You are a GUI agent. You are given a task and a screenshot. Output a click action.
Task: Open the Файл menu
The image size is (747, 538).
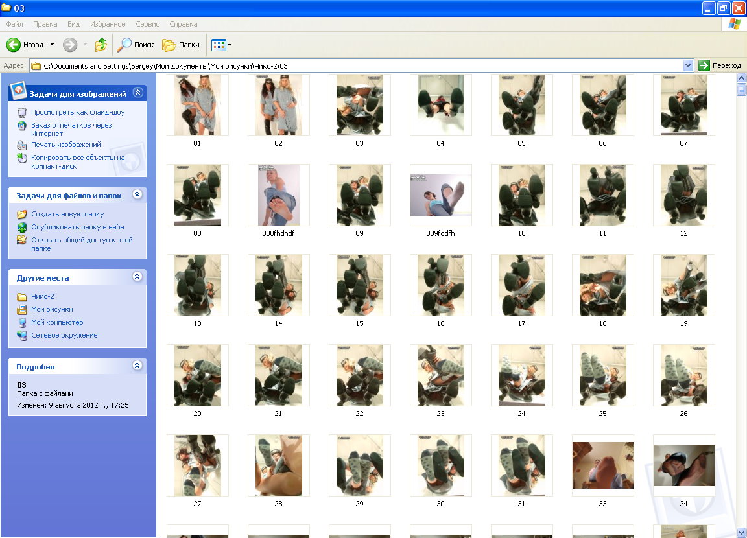(x=15, y=24)
